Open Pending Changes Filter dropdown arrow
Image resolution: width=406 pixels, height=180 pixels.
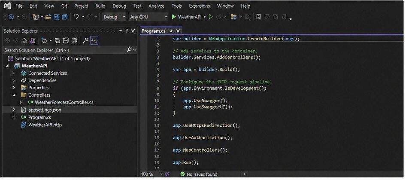click(51, 41)
